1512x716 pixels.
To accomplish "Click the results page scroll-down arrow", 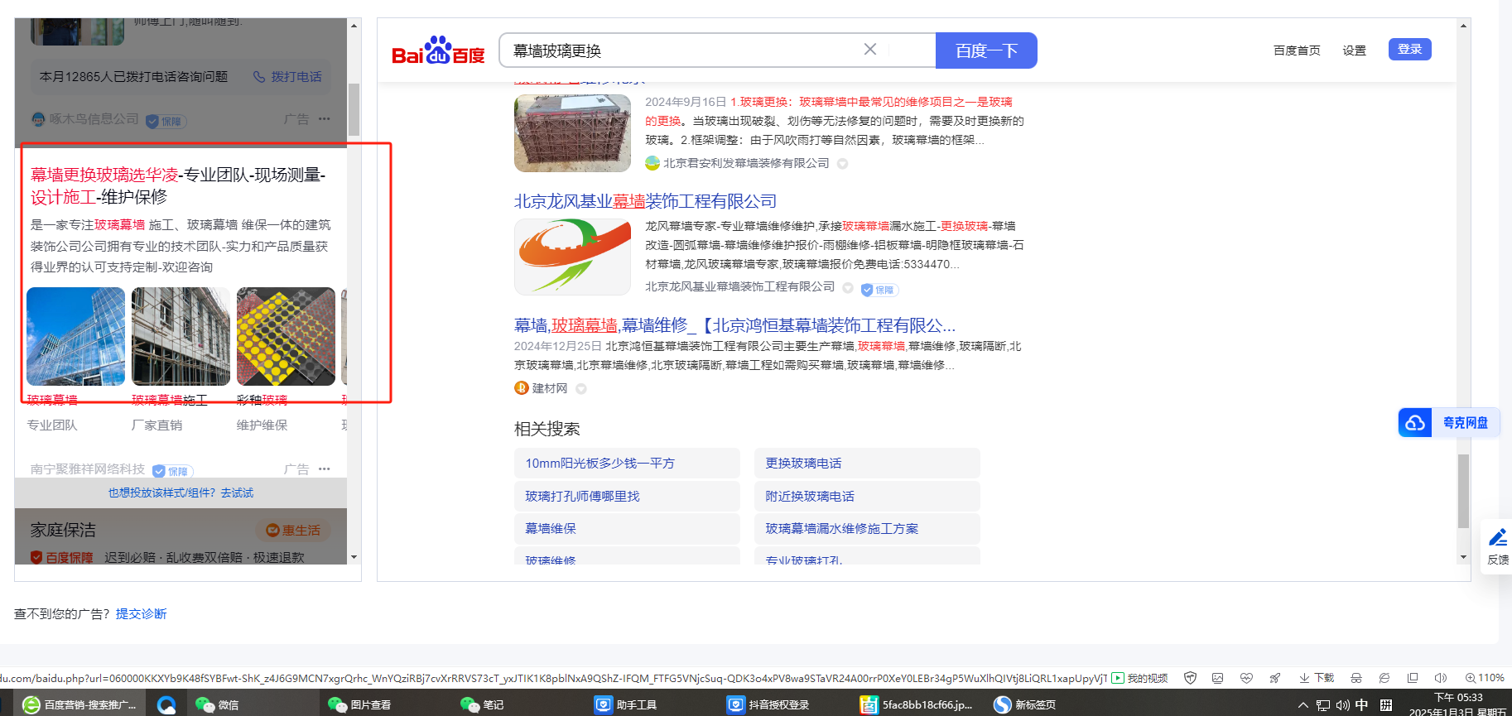I will coord(1463,558).
